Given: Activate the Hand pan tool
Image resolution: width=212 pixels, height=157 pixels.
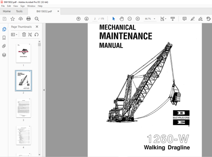Looking at the screenshot, I should 122,19.
